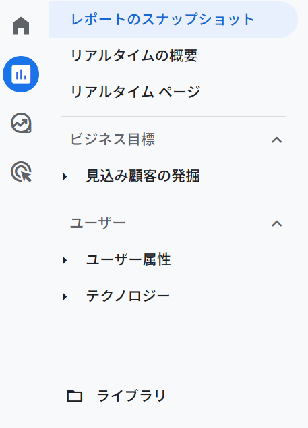Open リアルタイム ページ report
308x428 pixels.
135,92
